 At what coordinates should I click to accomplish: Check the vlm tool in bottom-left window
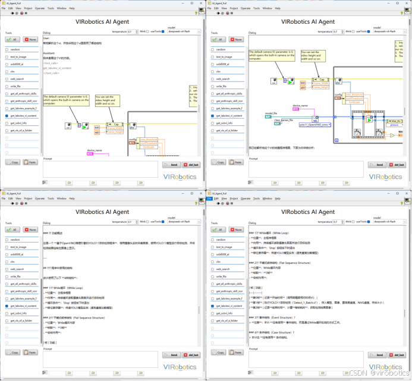(x=7, y=262)
